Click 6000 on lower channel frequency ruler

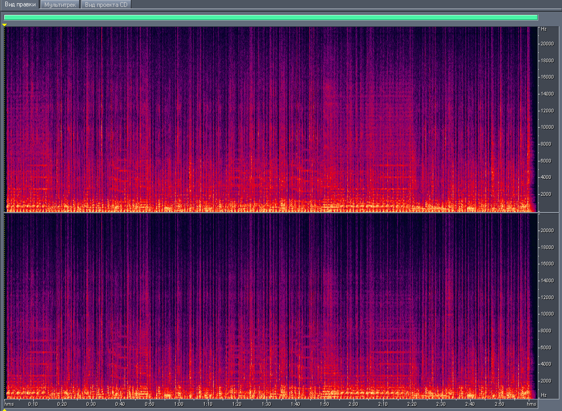547,347
